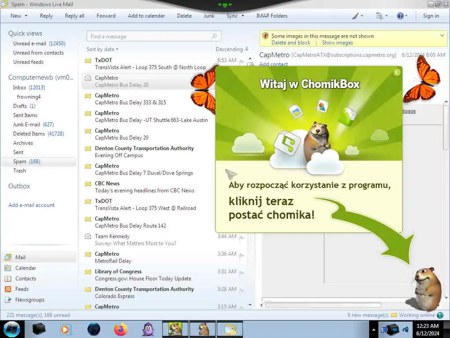Close the ChomikBox welcome popup
The width and height of the screenshot is (450, 338).
[x=396, y=73]
